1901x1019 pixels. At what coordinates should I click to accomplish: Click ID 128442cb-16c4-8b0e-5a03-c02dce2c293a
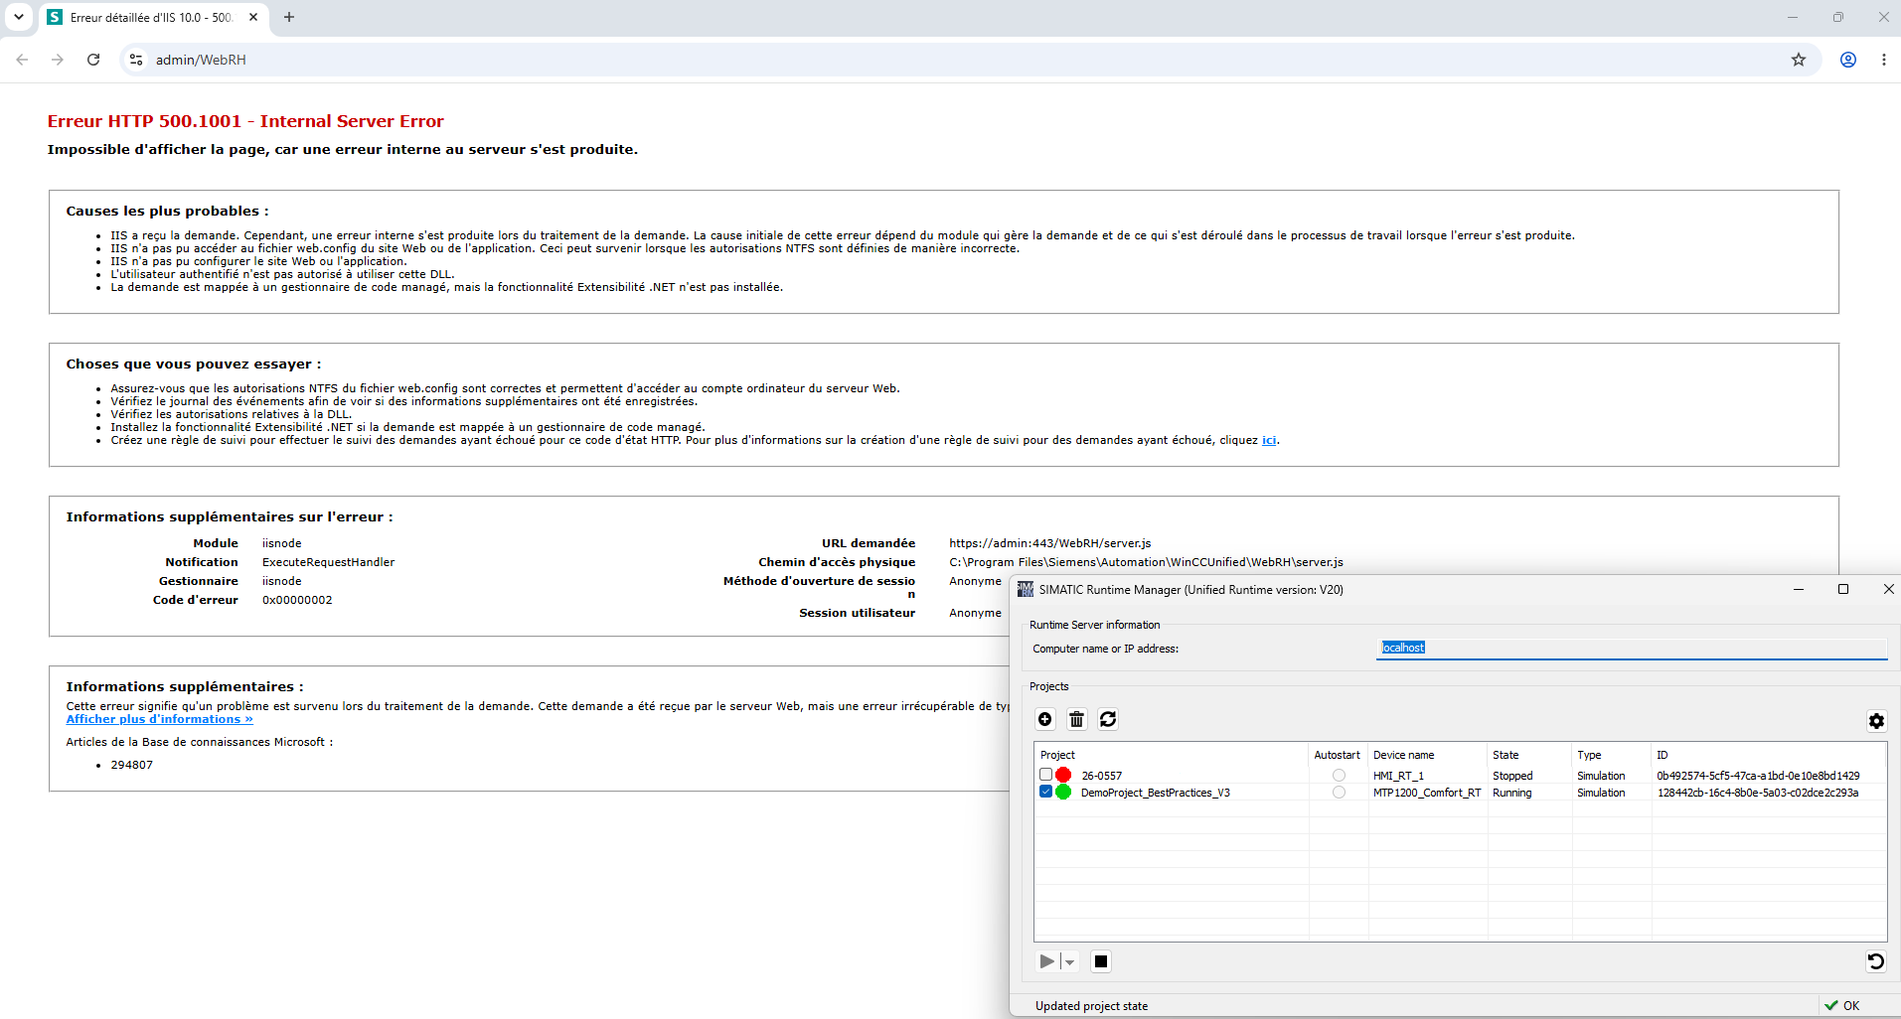pyautogui.click(x=1758, y=793)
